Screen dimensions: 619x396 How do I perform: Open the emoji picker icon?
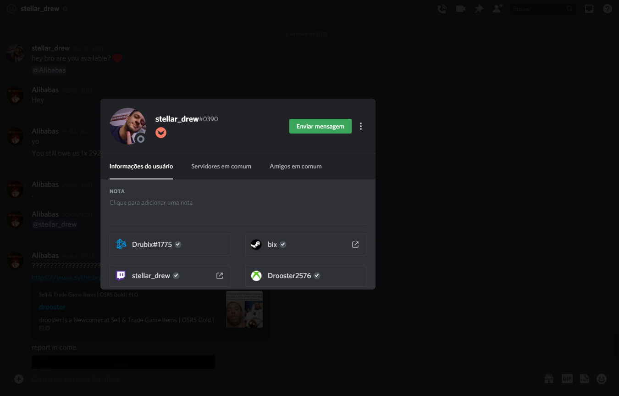(602, 379)
